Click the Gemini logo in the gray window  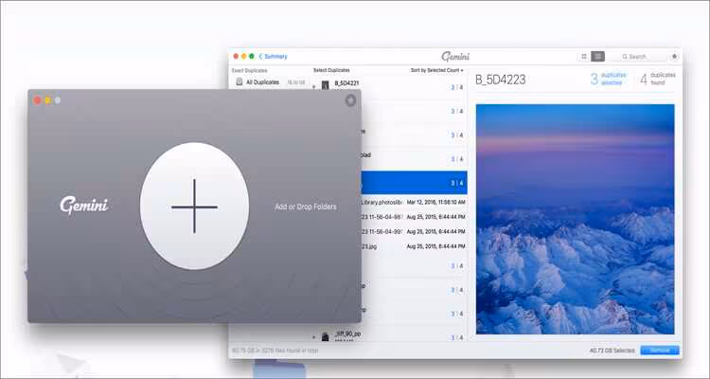84,205
